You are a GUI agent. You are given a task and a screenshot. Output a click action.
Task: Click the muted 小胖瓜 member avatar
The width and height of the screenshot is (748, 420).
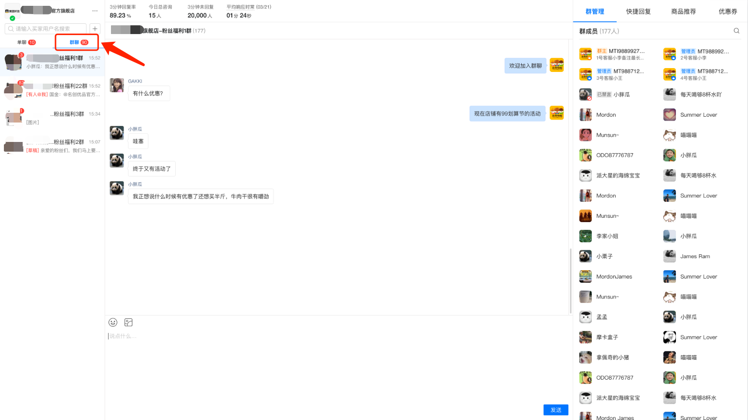[585, 95]
